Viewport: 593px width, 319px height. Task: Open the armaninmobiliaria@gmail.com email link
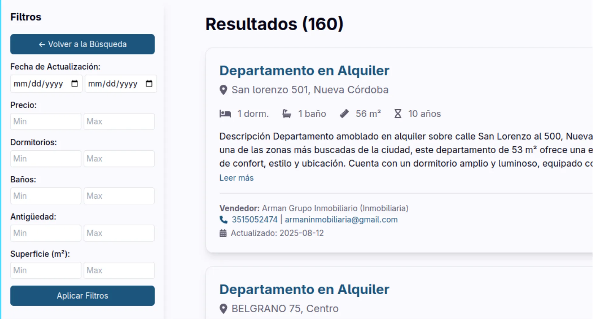pos(341,220)
